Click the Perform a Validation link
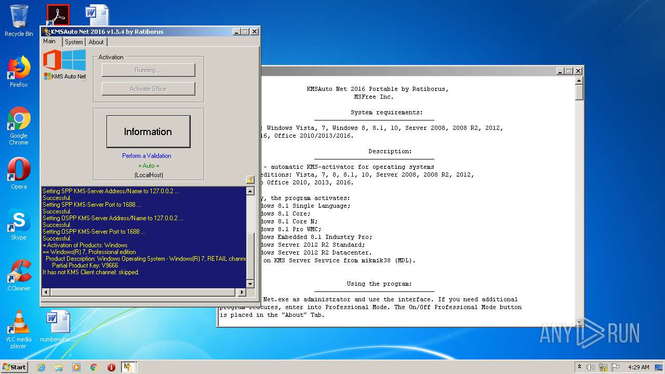This screenshot has height=374, width=665. click(x=147, y=156)
